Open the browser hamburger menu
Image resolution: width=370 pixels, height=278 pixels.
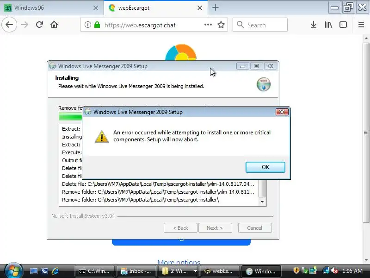(x=361, y=25)
